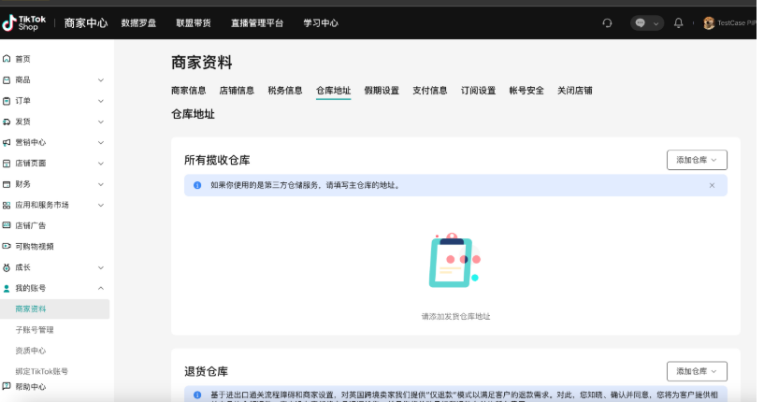The image size is (764, 402).
Task: Switch to the 税务信息 tab
Action: (x=285, y=91)
